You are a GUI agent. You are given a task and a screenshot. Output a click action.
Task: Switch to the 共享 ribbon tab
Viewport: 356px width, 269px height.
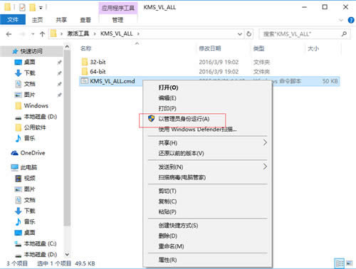(61, 20)
